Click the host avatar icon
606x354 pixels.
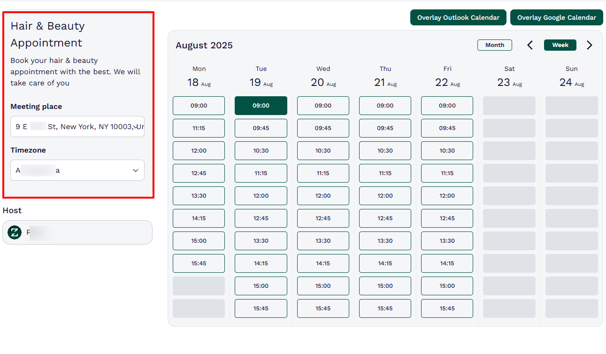14,232
